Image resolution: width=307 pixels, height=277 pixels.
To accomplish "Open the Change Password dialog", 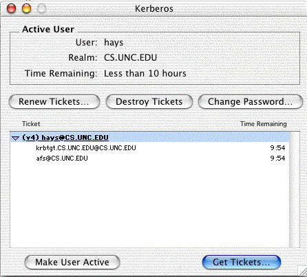I will pos(251,102).
